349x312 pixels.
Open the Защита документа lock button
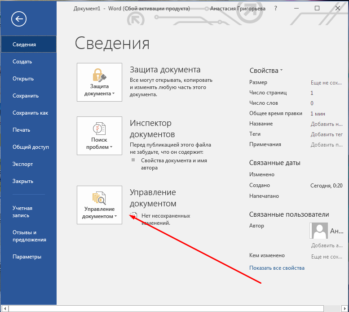point(100,82)
